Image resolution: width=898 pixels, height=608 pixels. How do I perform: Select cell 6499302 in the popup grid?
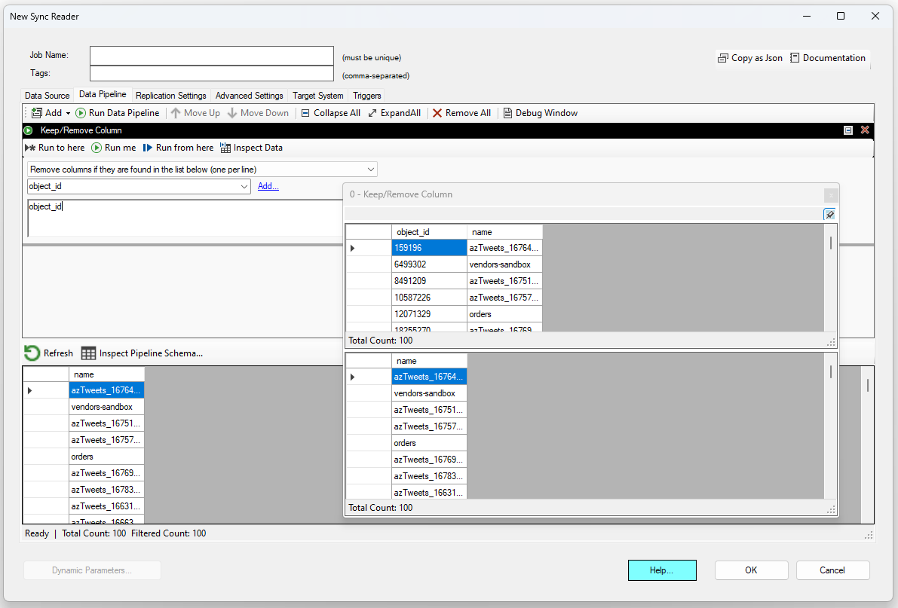pos(429,264)
